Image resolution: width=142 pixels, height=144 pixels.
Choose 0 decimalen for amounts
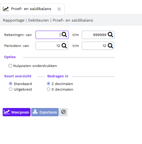pyautogui.click(x=48, y=89)
